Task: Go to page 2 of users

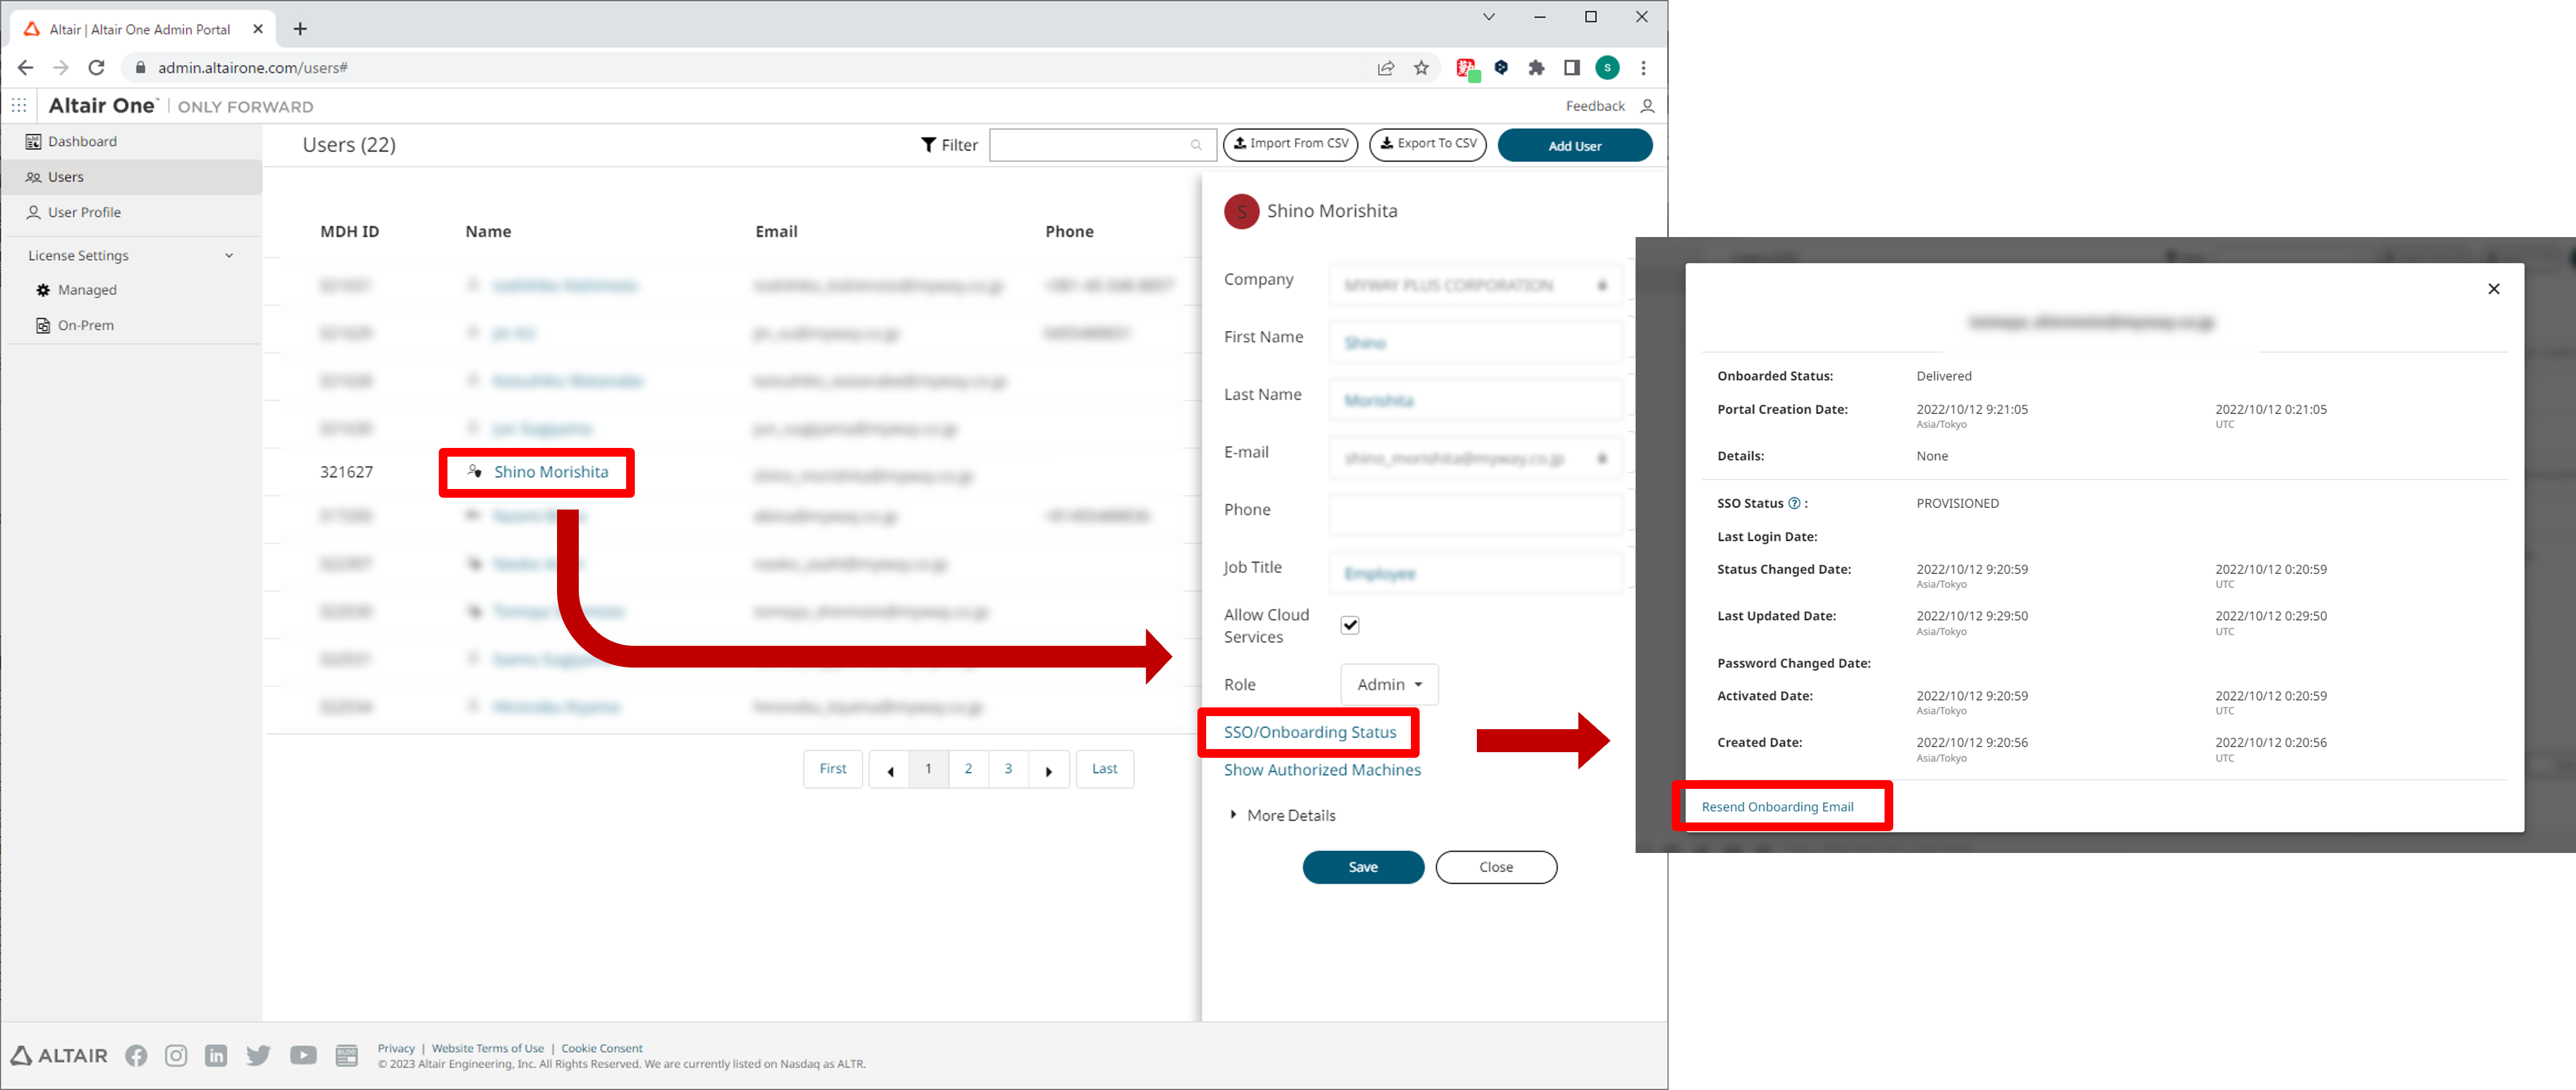Action: pos(967,768)
